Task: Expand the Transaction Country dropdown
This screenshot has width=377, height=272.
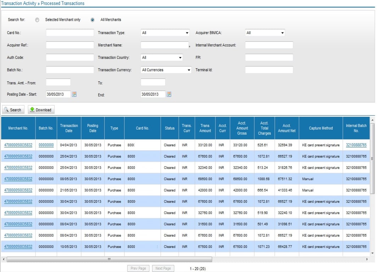Action: click(162, 58)
